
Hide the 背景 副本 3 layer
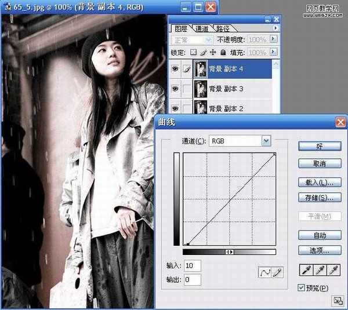pyautogui.click(x=176, y=89)
